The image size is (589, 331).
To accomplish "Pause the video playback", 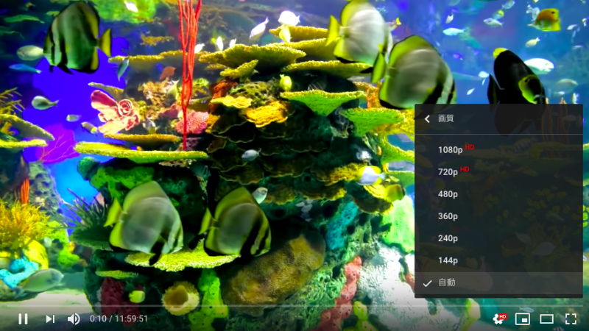I will [x=24, y=319].
